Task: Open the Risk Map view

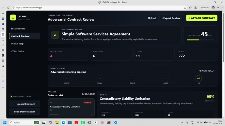Action: (x=17, y=44)
